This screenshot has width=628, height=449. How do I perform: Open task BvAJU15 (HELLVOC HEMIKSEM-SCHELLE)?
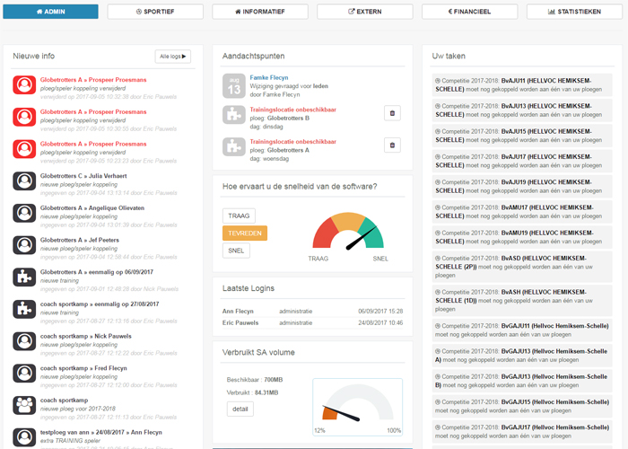[522, 136]
